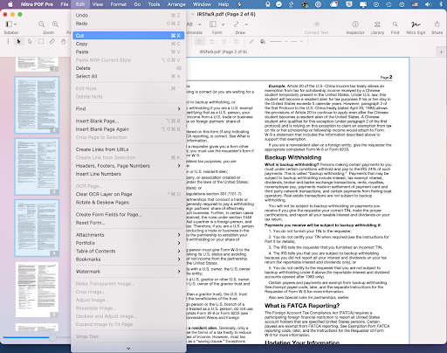Image resolution: width=447 pixels, height=353 pixels.
Task: Expand the Watermark submenu
Action: click(128, 272)
